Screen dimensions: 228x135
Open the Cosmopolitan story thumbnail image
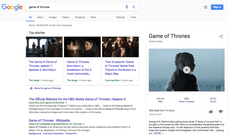pos(120,47)
